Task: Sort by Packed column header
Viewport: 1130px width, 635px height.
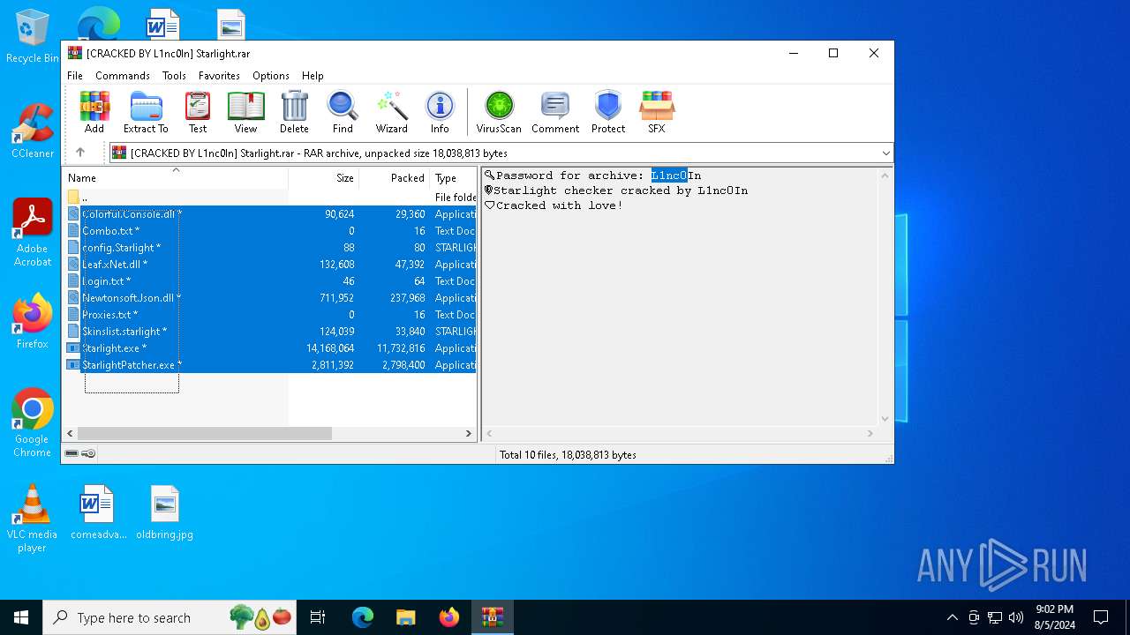Action: tap(395, 178)
